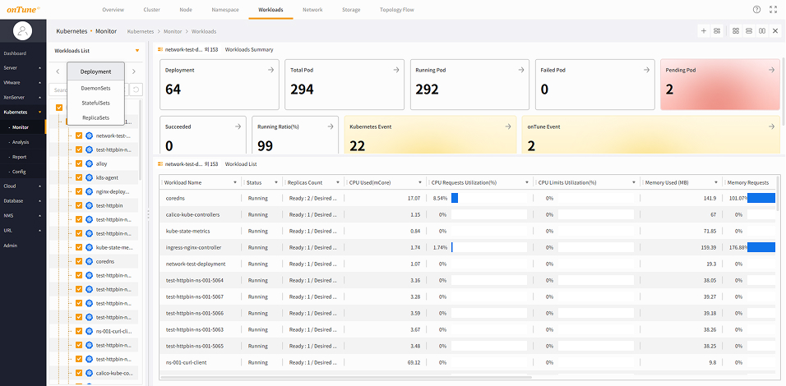Open Running Pod card arrow
786x386 pixels.
pyautogui.click(x=521, y=70)
